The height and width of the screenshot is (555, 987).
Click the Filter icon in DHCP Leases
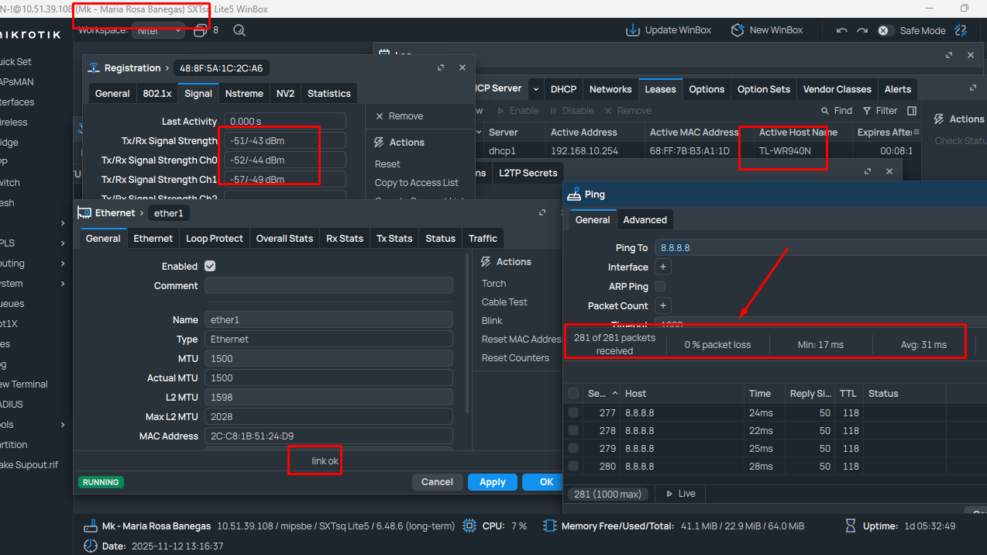click(868, 111)
